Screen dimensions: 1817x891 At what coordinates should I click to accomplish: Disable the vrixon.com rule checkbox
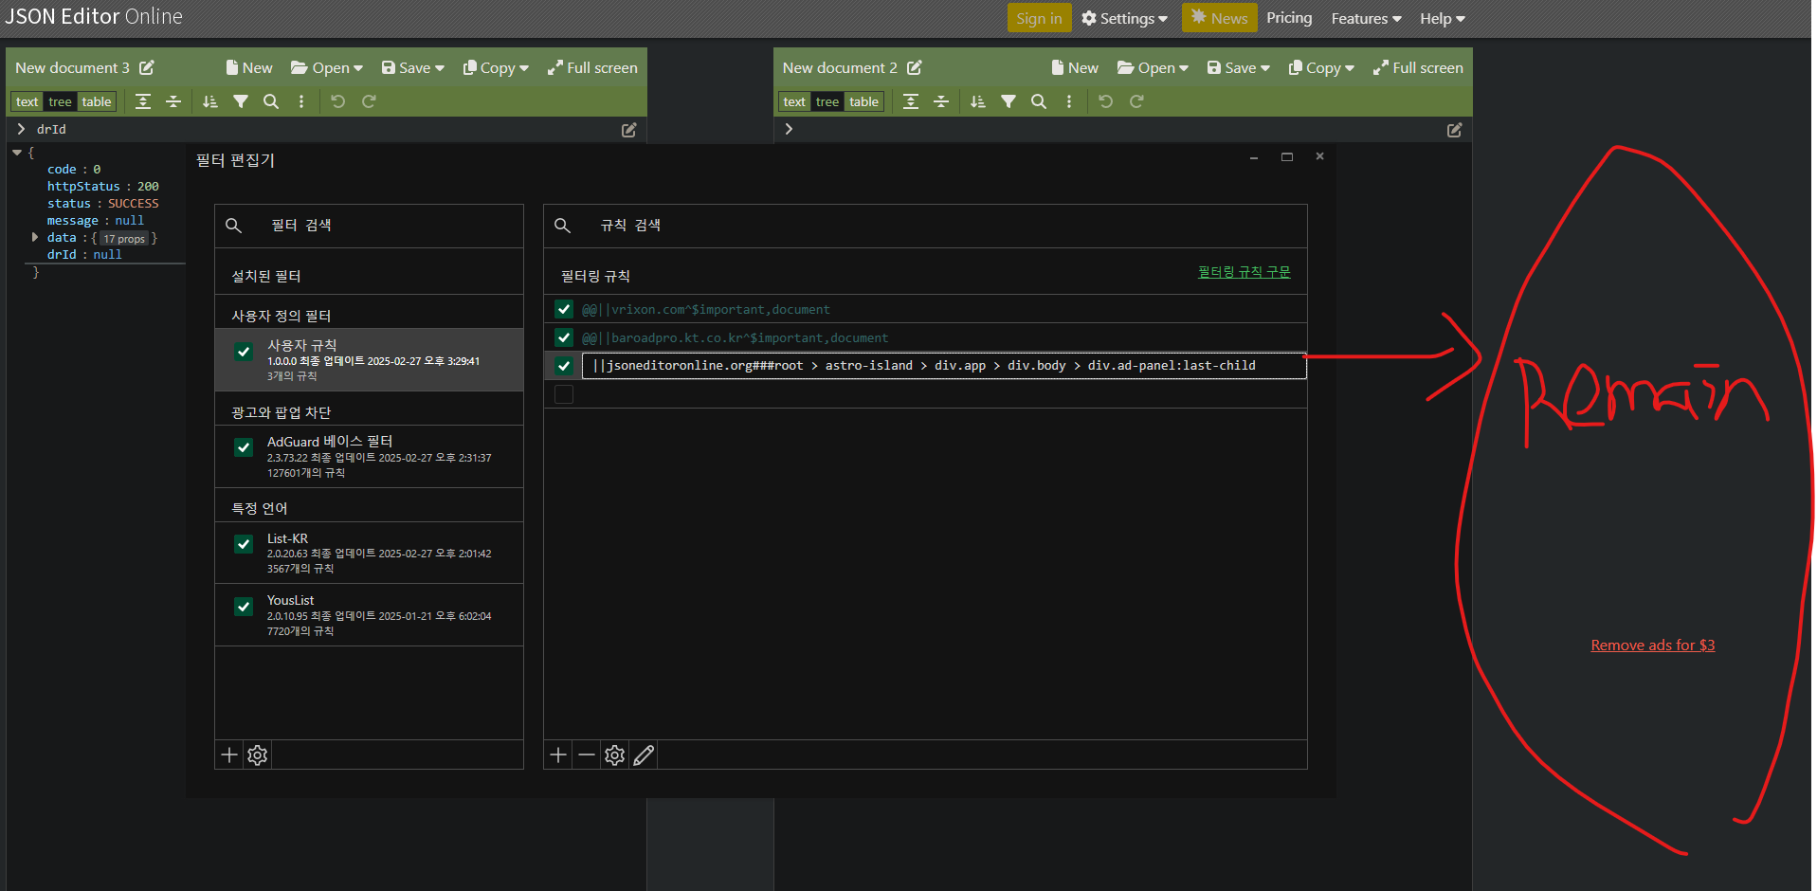tap(564, 309)
